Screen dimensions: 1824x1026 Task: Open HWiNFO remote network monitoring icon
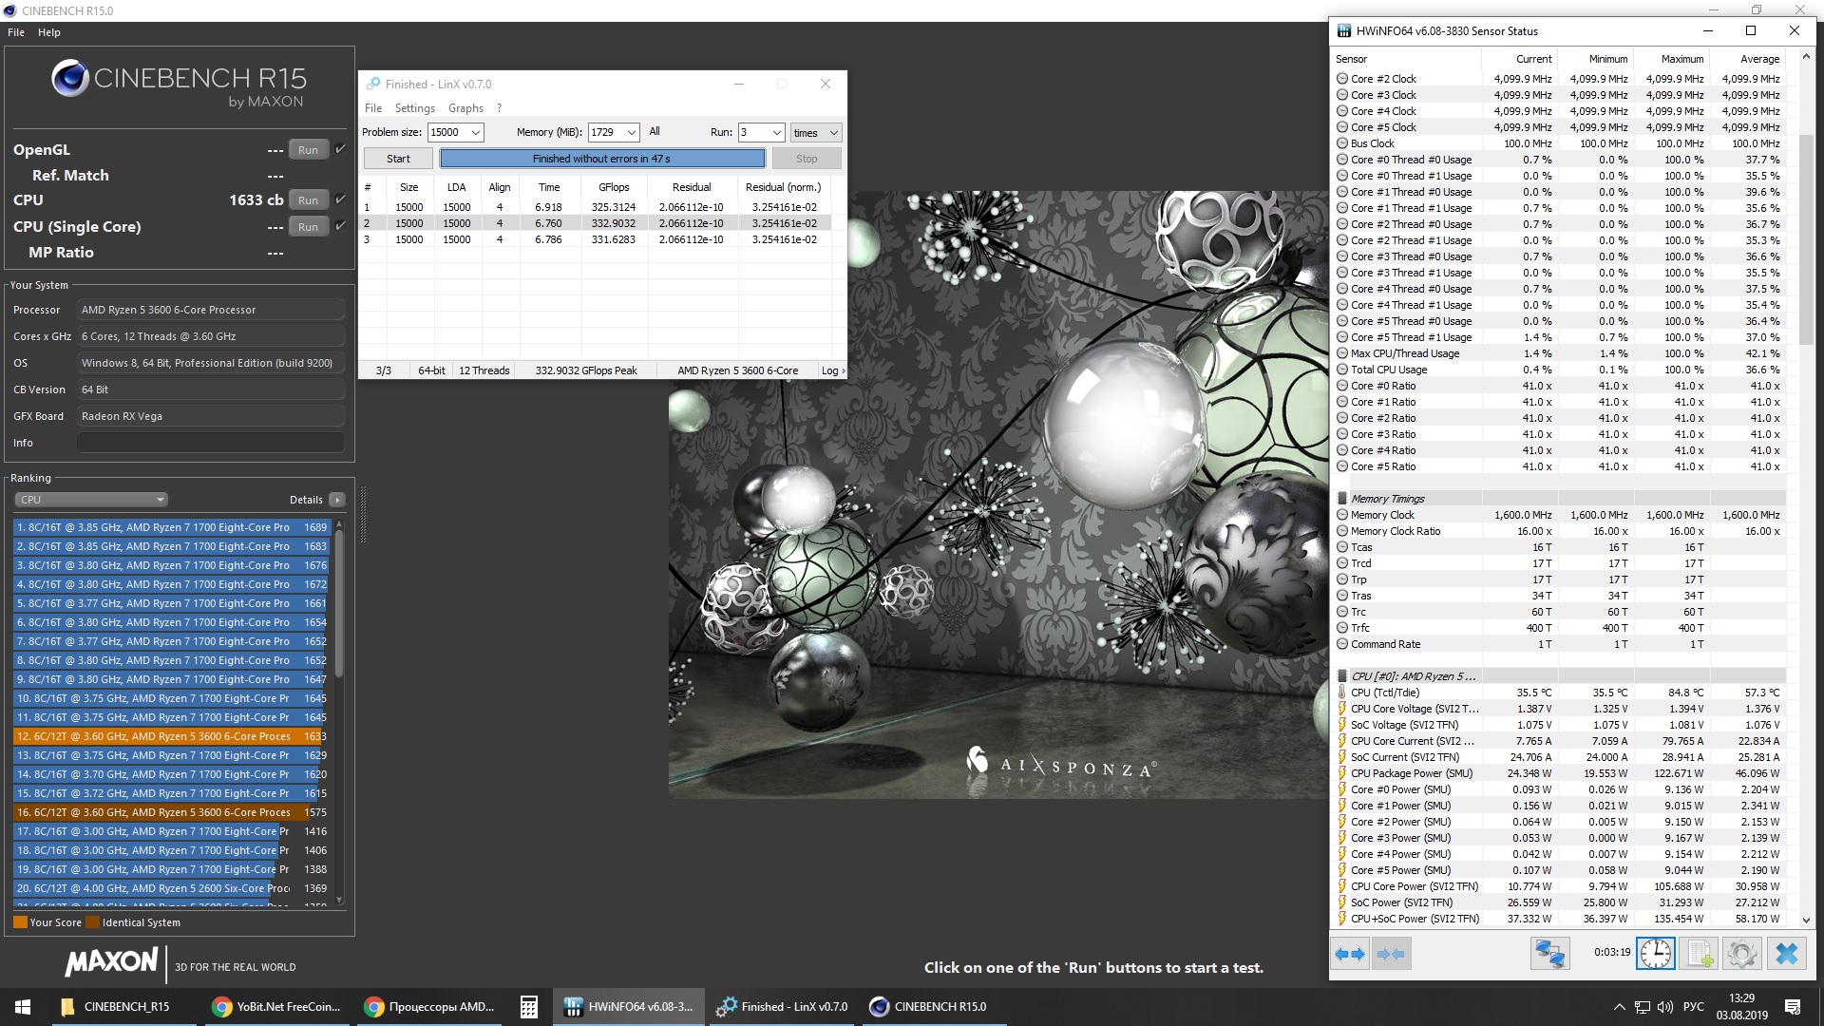[1549, 953]
